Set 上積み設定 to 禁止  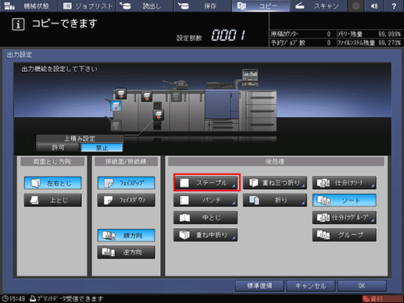tap(102, 148)
